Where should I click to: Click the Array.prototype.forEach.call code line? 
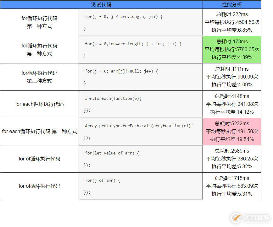click(139, 126)
